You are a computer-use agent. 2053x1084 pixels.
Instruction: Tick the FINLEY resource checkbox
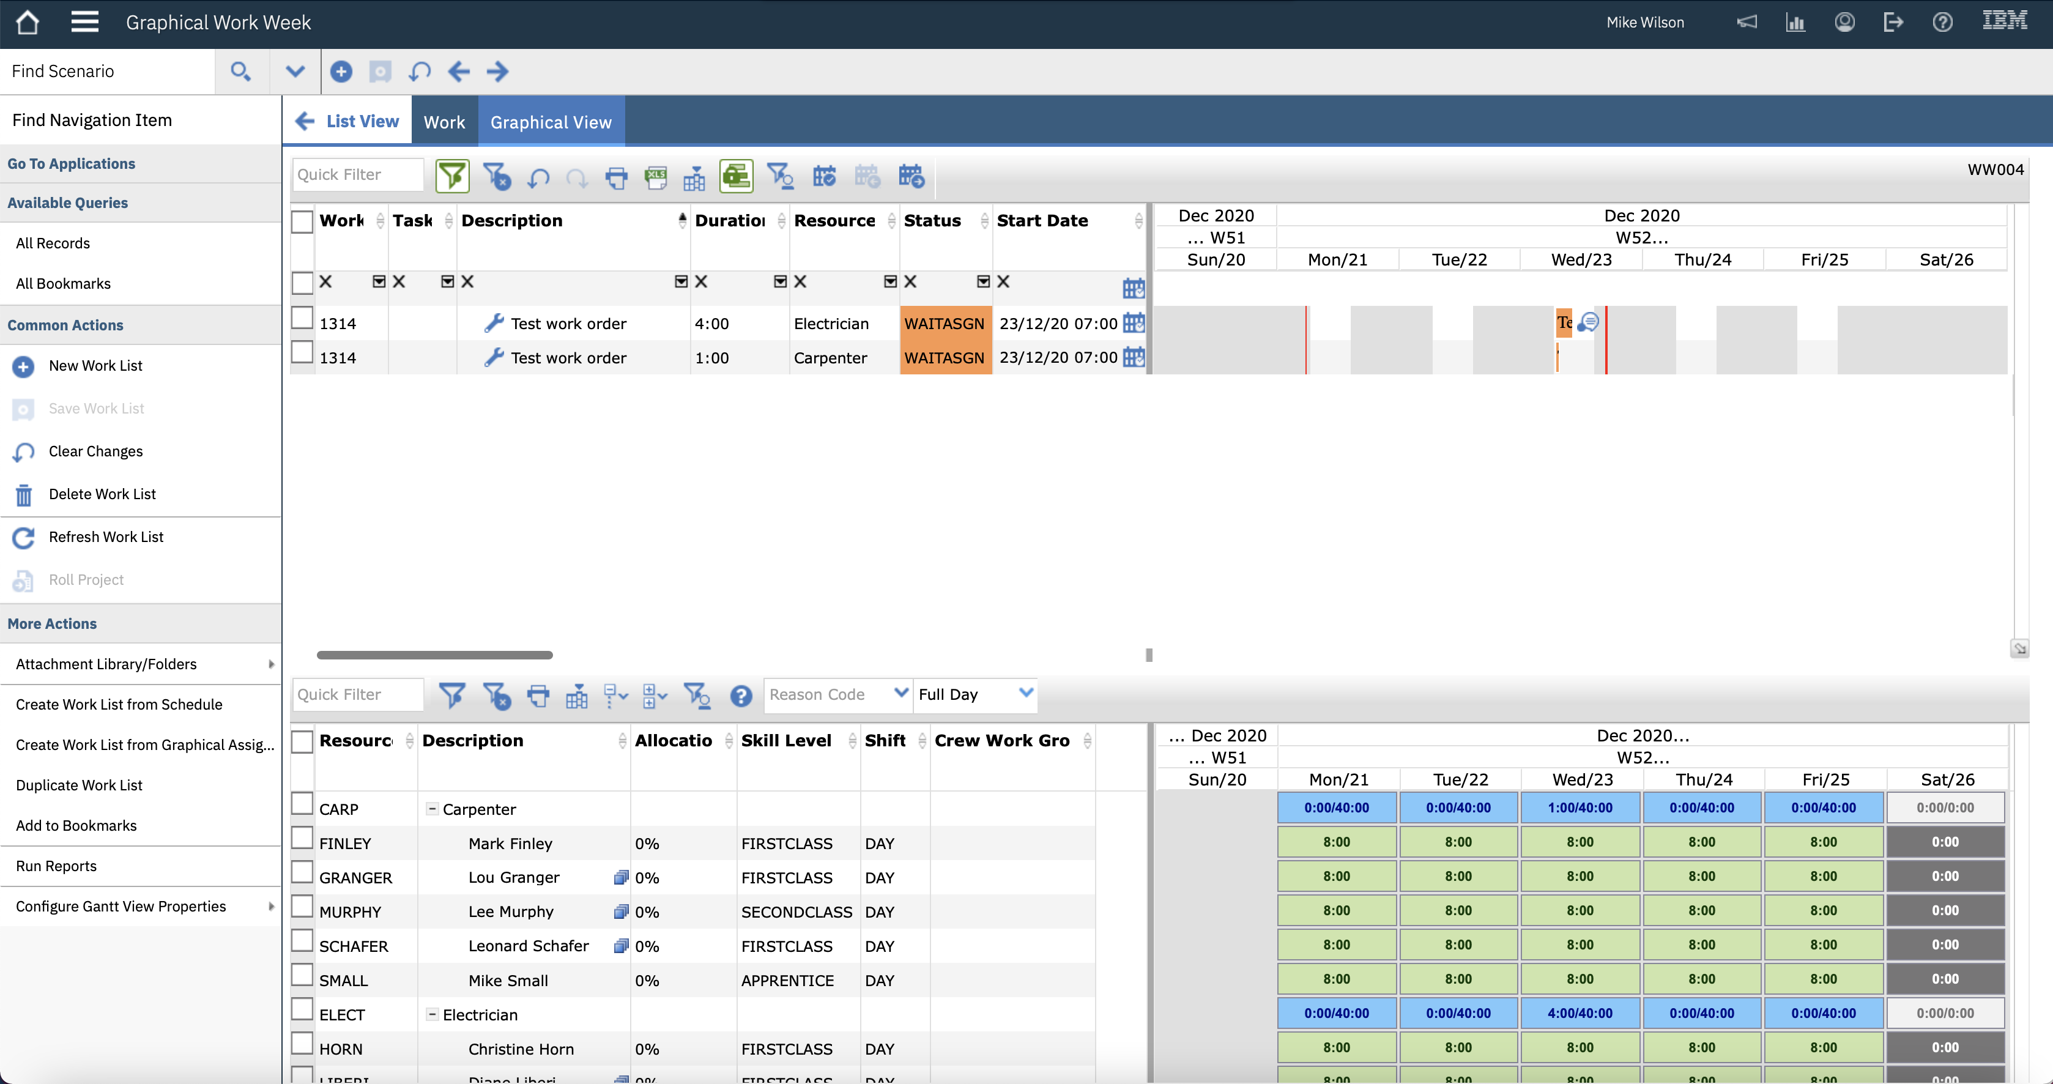(302, 839)
